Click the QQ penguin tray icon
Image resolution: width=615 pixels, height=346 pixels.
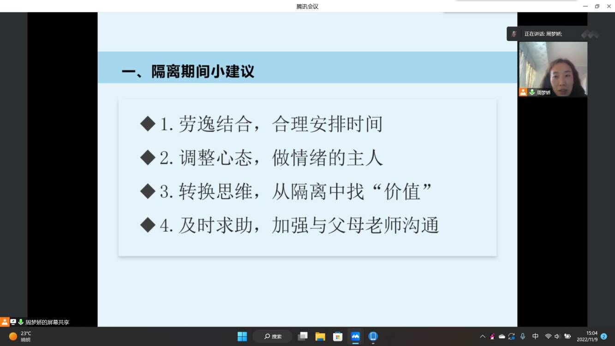point(492,336)
